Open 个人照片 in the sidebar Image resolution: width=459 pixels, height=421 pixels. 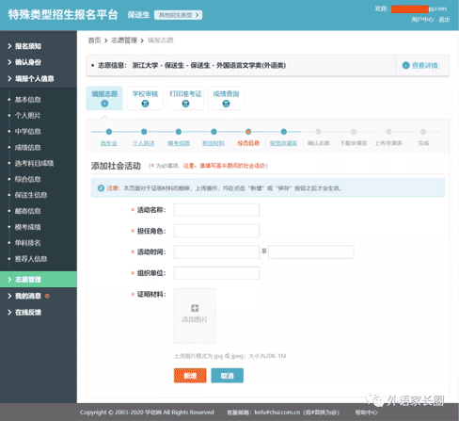pyautogui.click(x=27, y=116)
